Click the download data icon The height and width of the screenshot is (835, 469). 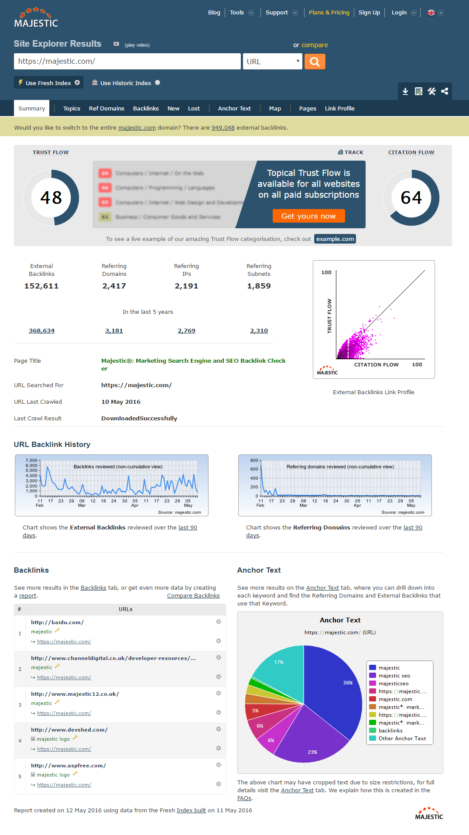[x=405, y=91]
